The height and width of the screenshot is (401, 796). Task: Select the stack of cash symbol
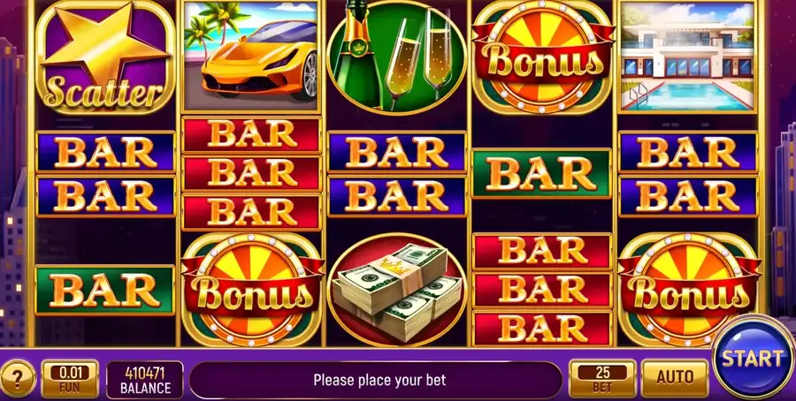click(396, 290)
